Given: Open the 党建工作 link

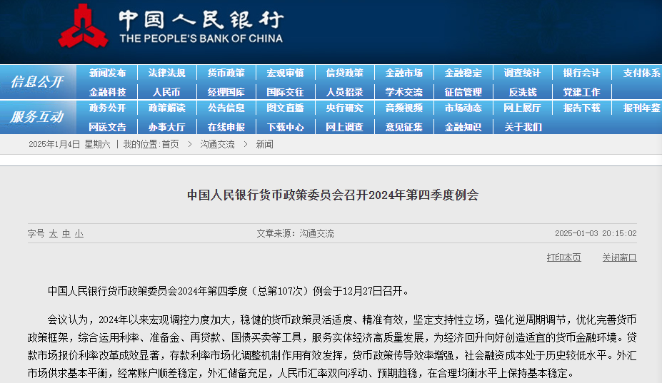Looking at the screenshot, I should tap(581, 92).
